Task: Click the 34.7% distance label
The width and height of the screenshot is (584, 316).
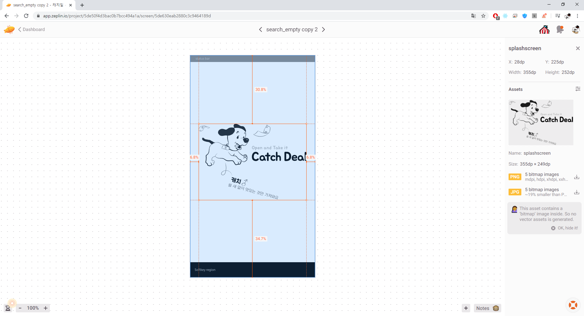Action: pos(261,239)
